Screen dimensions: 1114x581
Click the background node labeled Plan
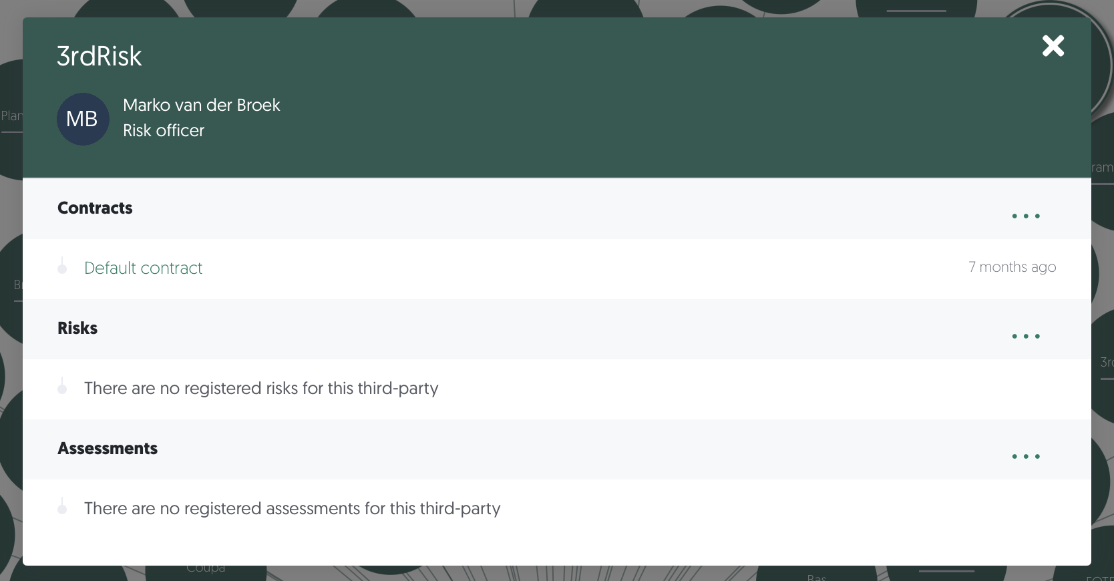(x=11, y=116)
